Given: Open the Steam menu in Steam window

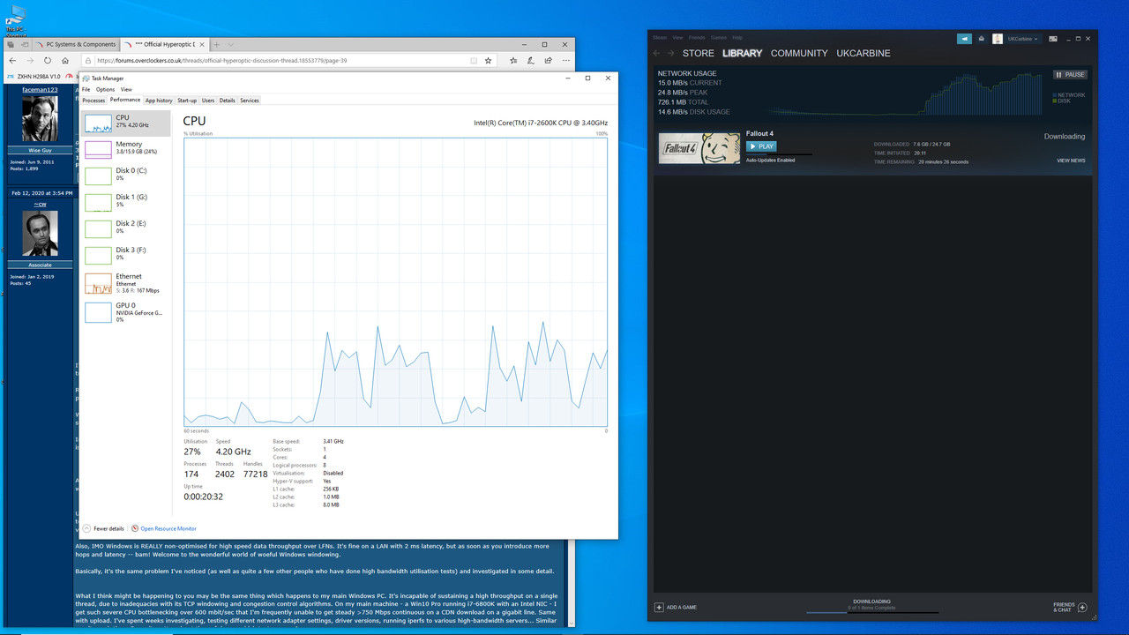Looking at the screenshot, I should 660,38.
